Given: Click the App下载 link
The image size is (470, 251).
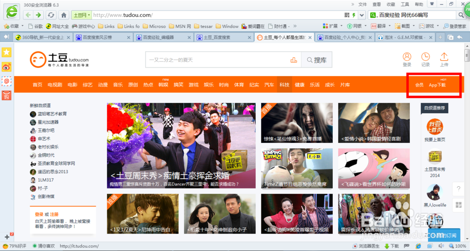Looking at the screenshot, I should [x=437, y=85].
